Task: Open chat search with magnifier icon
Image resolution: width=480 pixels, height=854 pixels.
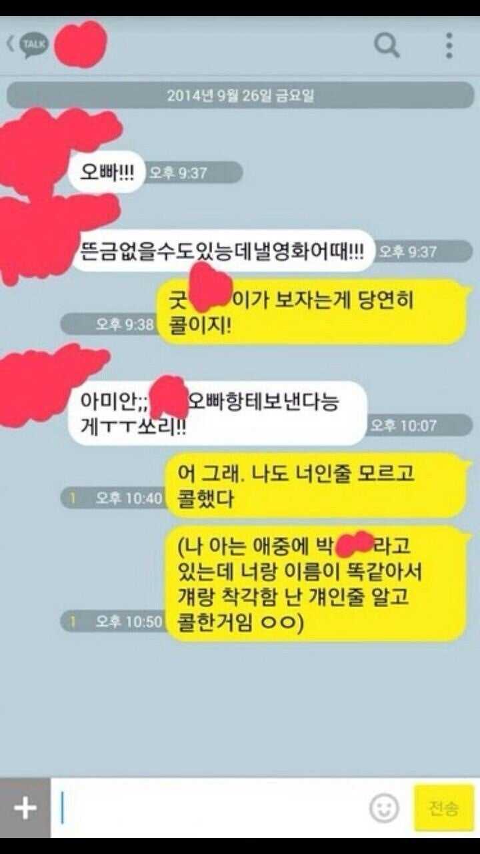Action: [387, 45]
